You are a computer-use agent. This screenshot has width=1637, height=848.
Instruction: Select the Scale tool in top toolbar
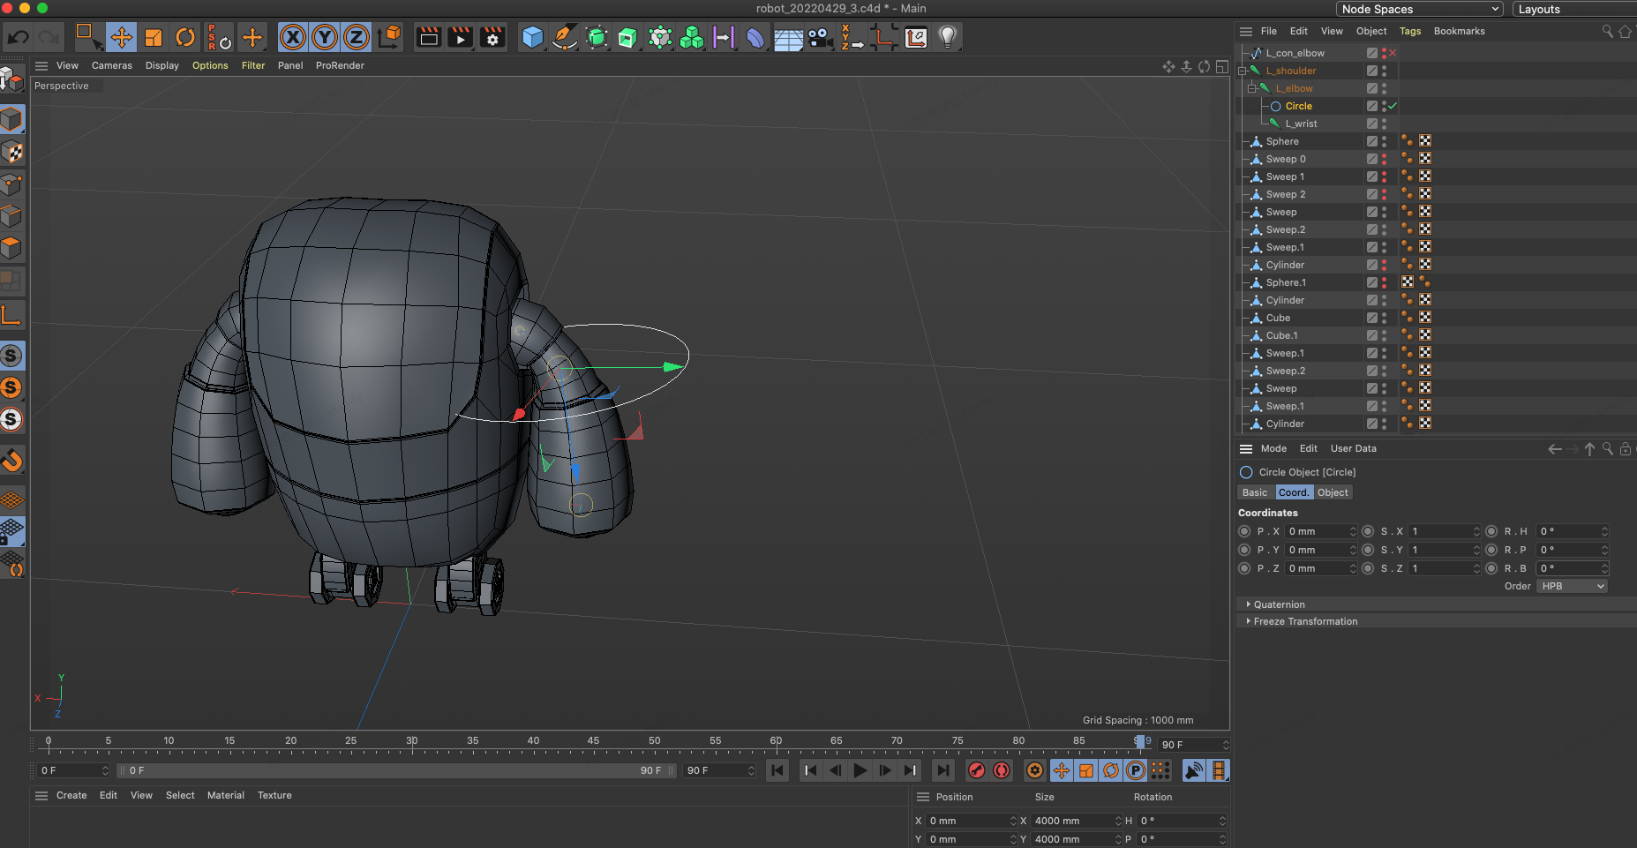[154, 37]
